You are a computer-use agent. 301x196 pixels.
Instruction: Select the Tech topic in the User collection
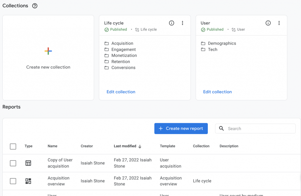[x=213, y=49]
